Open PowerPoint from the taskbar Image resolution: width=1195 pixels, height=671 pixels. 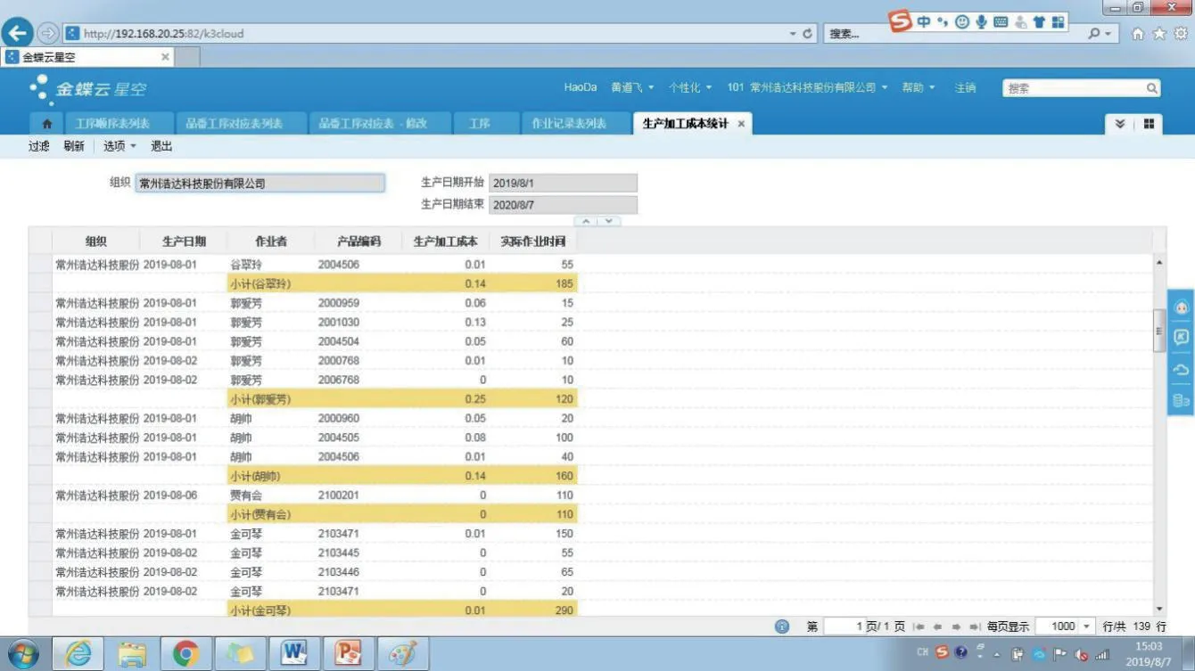[x=348, y=654]
